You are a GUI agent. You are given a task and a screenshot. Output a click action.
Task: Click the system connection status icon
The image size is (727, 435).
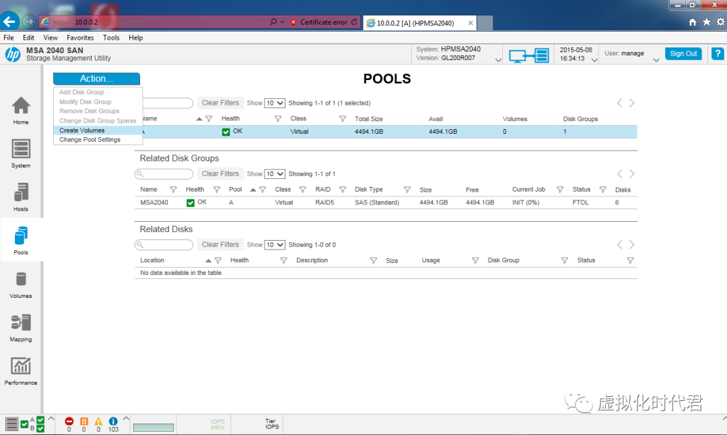[x=528, y=56]
